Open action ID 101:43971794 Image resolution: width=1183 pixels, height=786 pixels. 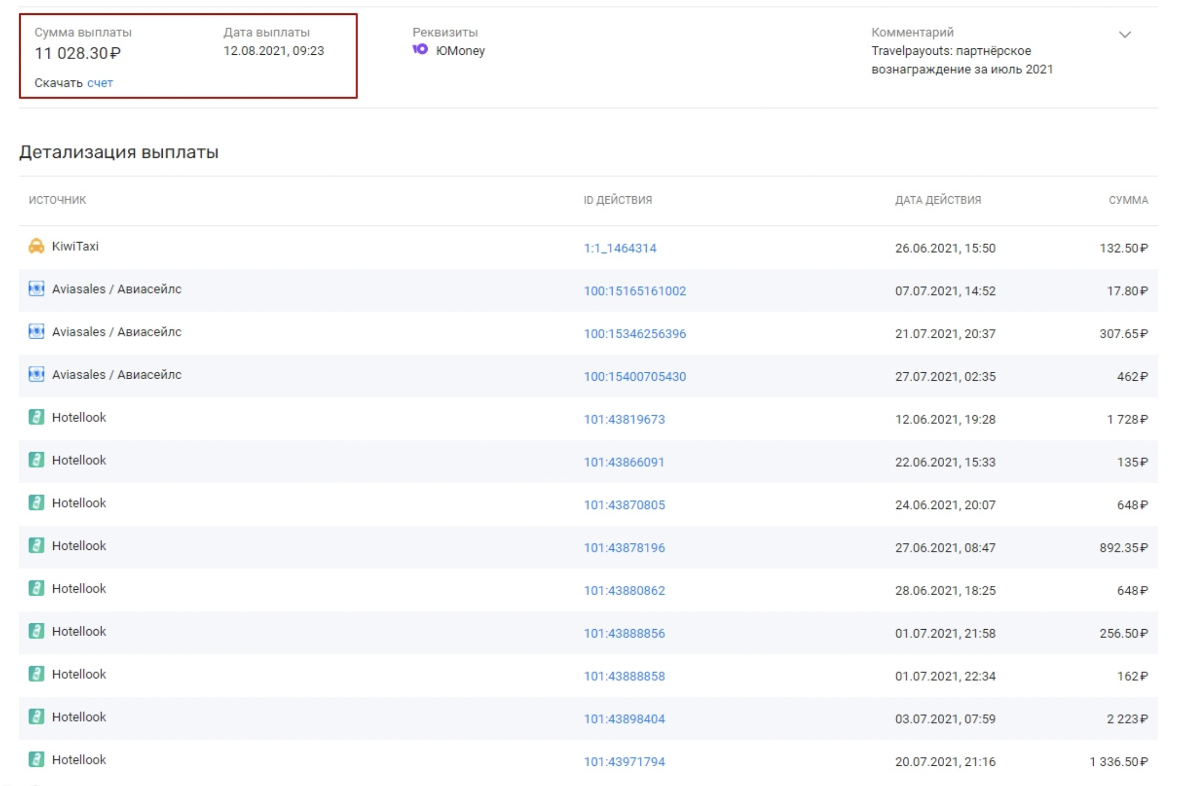pos(624,762)
